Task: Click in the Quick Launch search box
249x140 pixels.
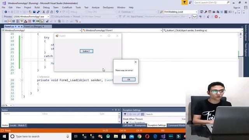Action: point(212,3)
